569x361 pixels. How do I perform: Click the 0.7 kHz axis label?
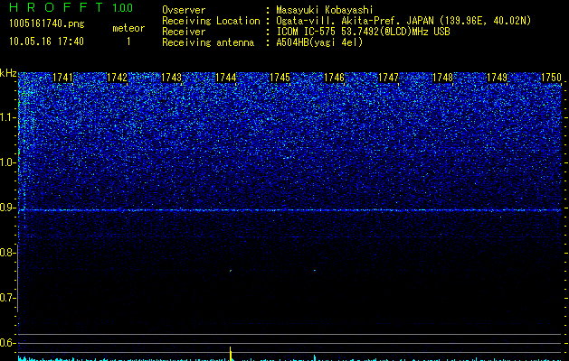pos(8,298)
